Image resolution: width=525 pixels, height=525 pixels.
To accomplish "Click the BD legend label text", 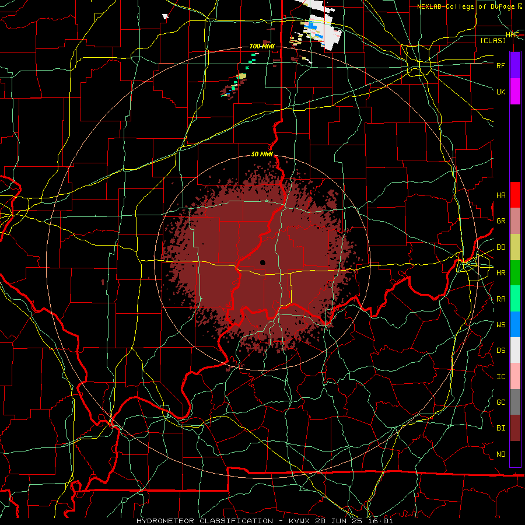I will [501, 247].
